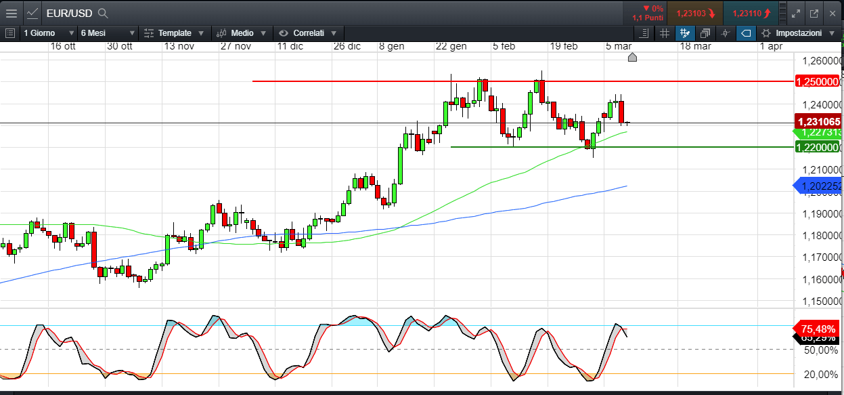Click the 1 apr date label

(x=771, y=46)
